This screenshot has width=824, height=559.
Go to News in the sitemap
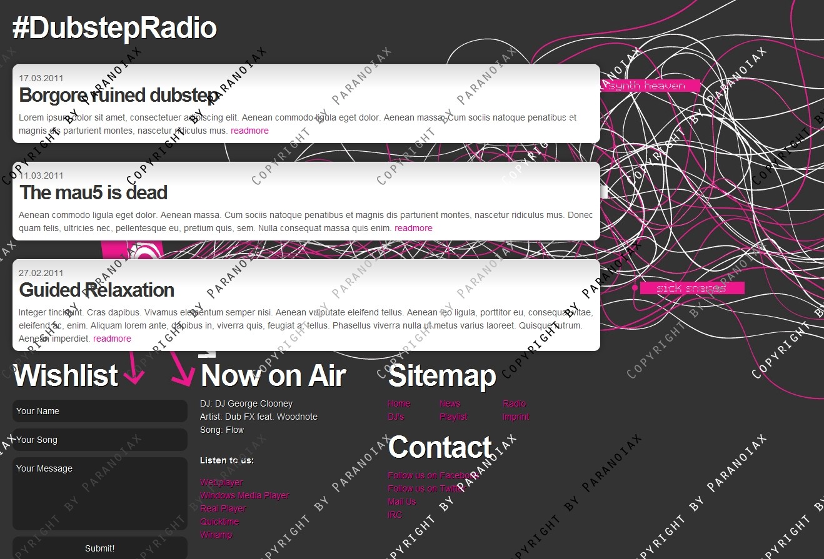pyautogui.click(x=450, y=403)
